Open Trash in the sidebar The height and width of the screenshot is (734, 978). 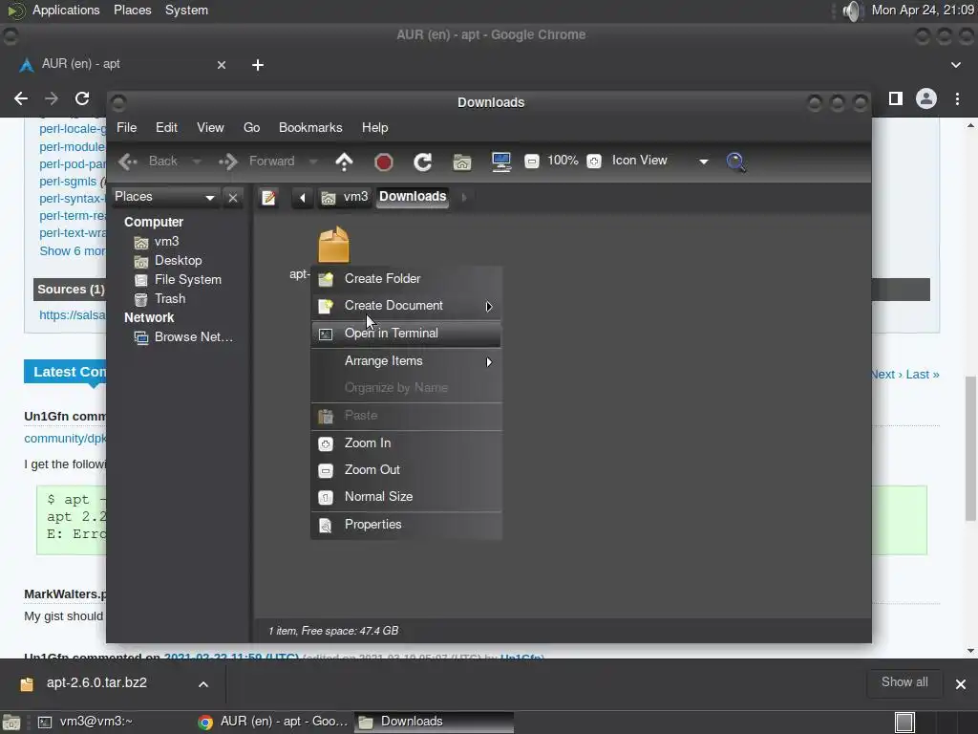coord(170,299)
